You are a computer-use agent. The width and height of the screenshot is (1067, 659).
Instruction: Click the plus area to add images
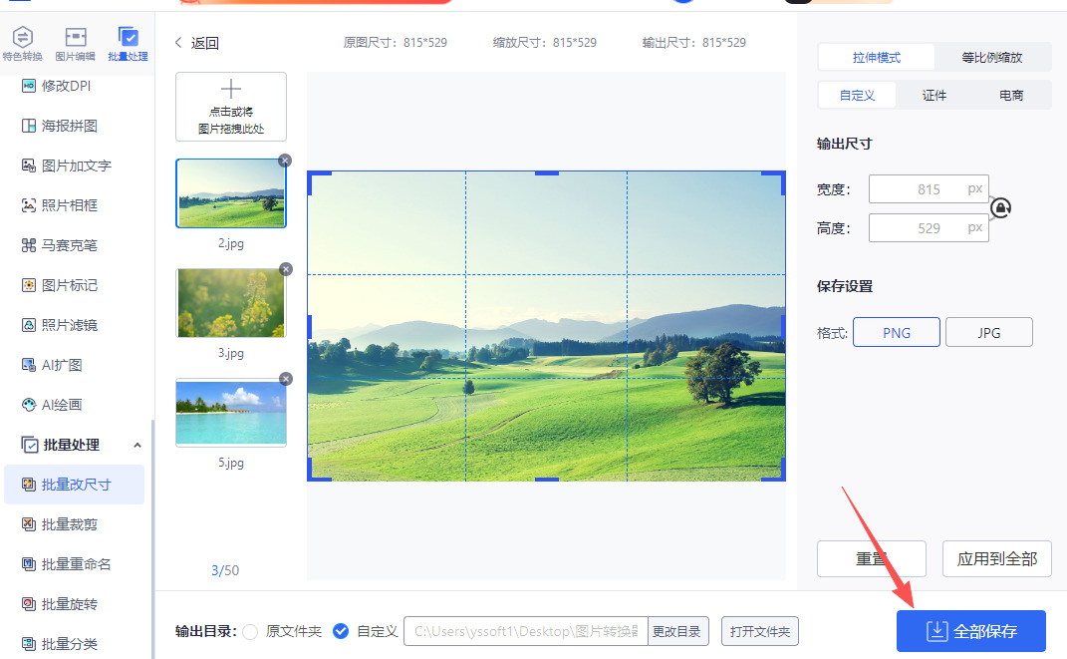231,107
